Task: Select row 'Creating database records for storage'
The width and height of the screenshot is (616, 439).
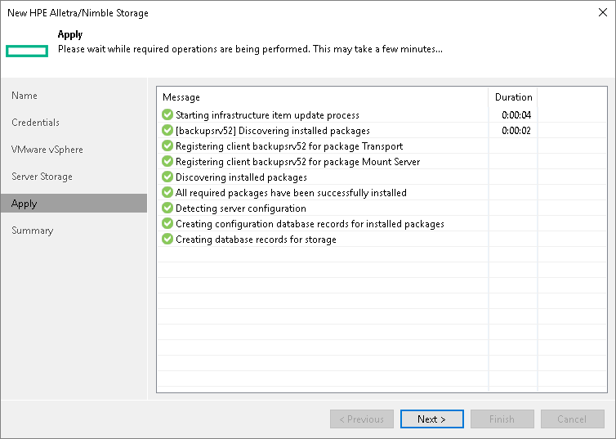Action: click(382, 239)
